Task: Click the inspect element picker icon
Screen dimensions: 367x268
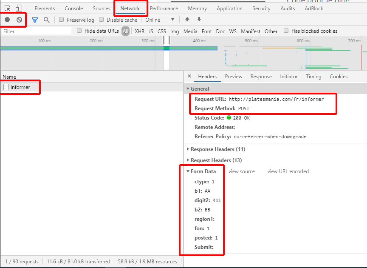Action: coord(8,8)
